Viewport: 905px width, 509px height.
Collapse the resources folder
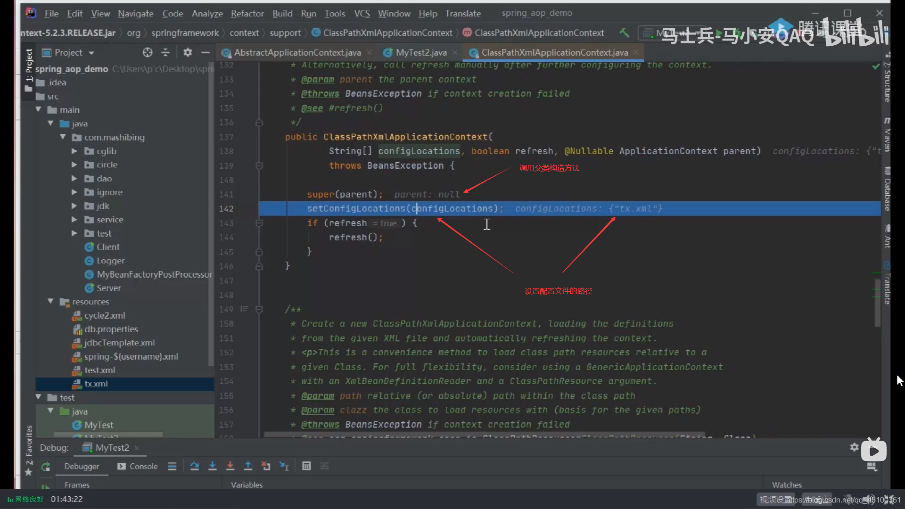[x=51, y=301]
